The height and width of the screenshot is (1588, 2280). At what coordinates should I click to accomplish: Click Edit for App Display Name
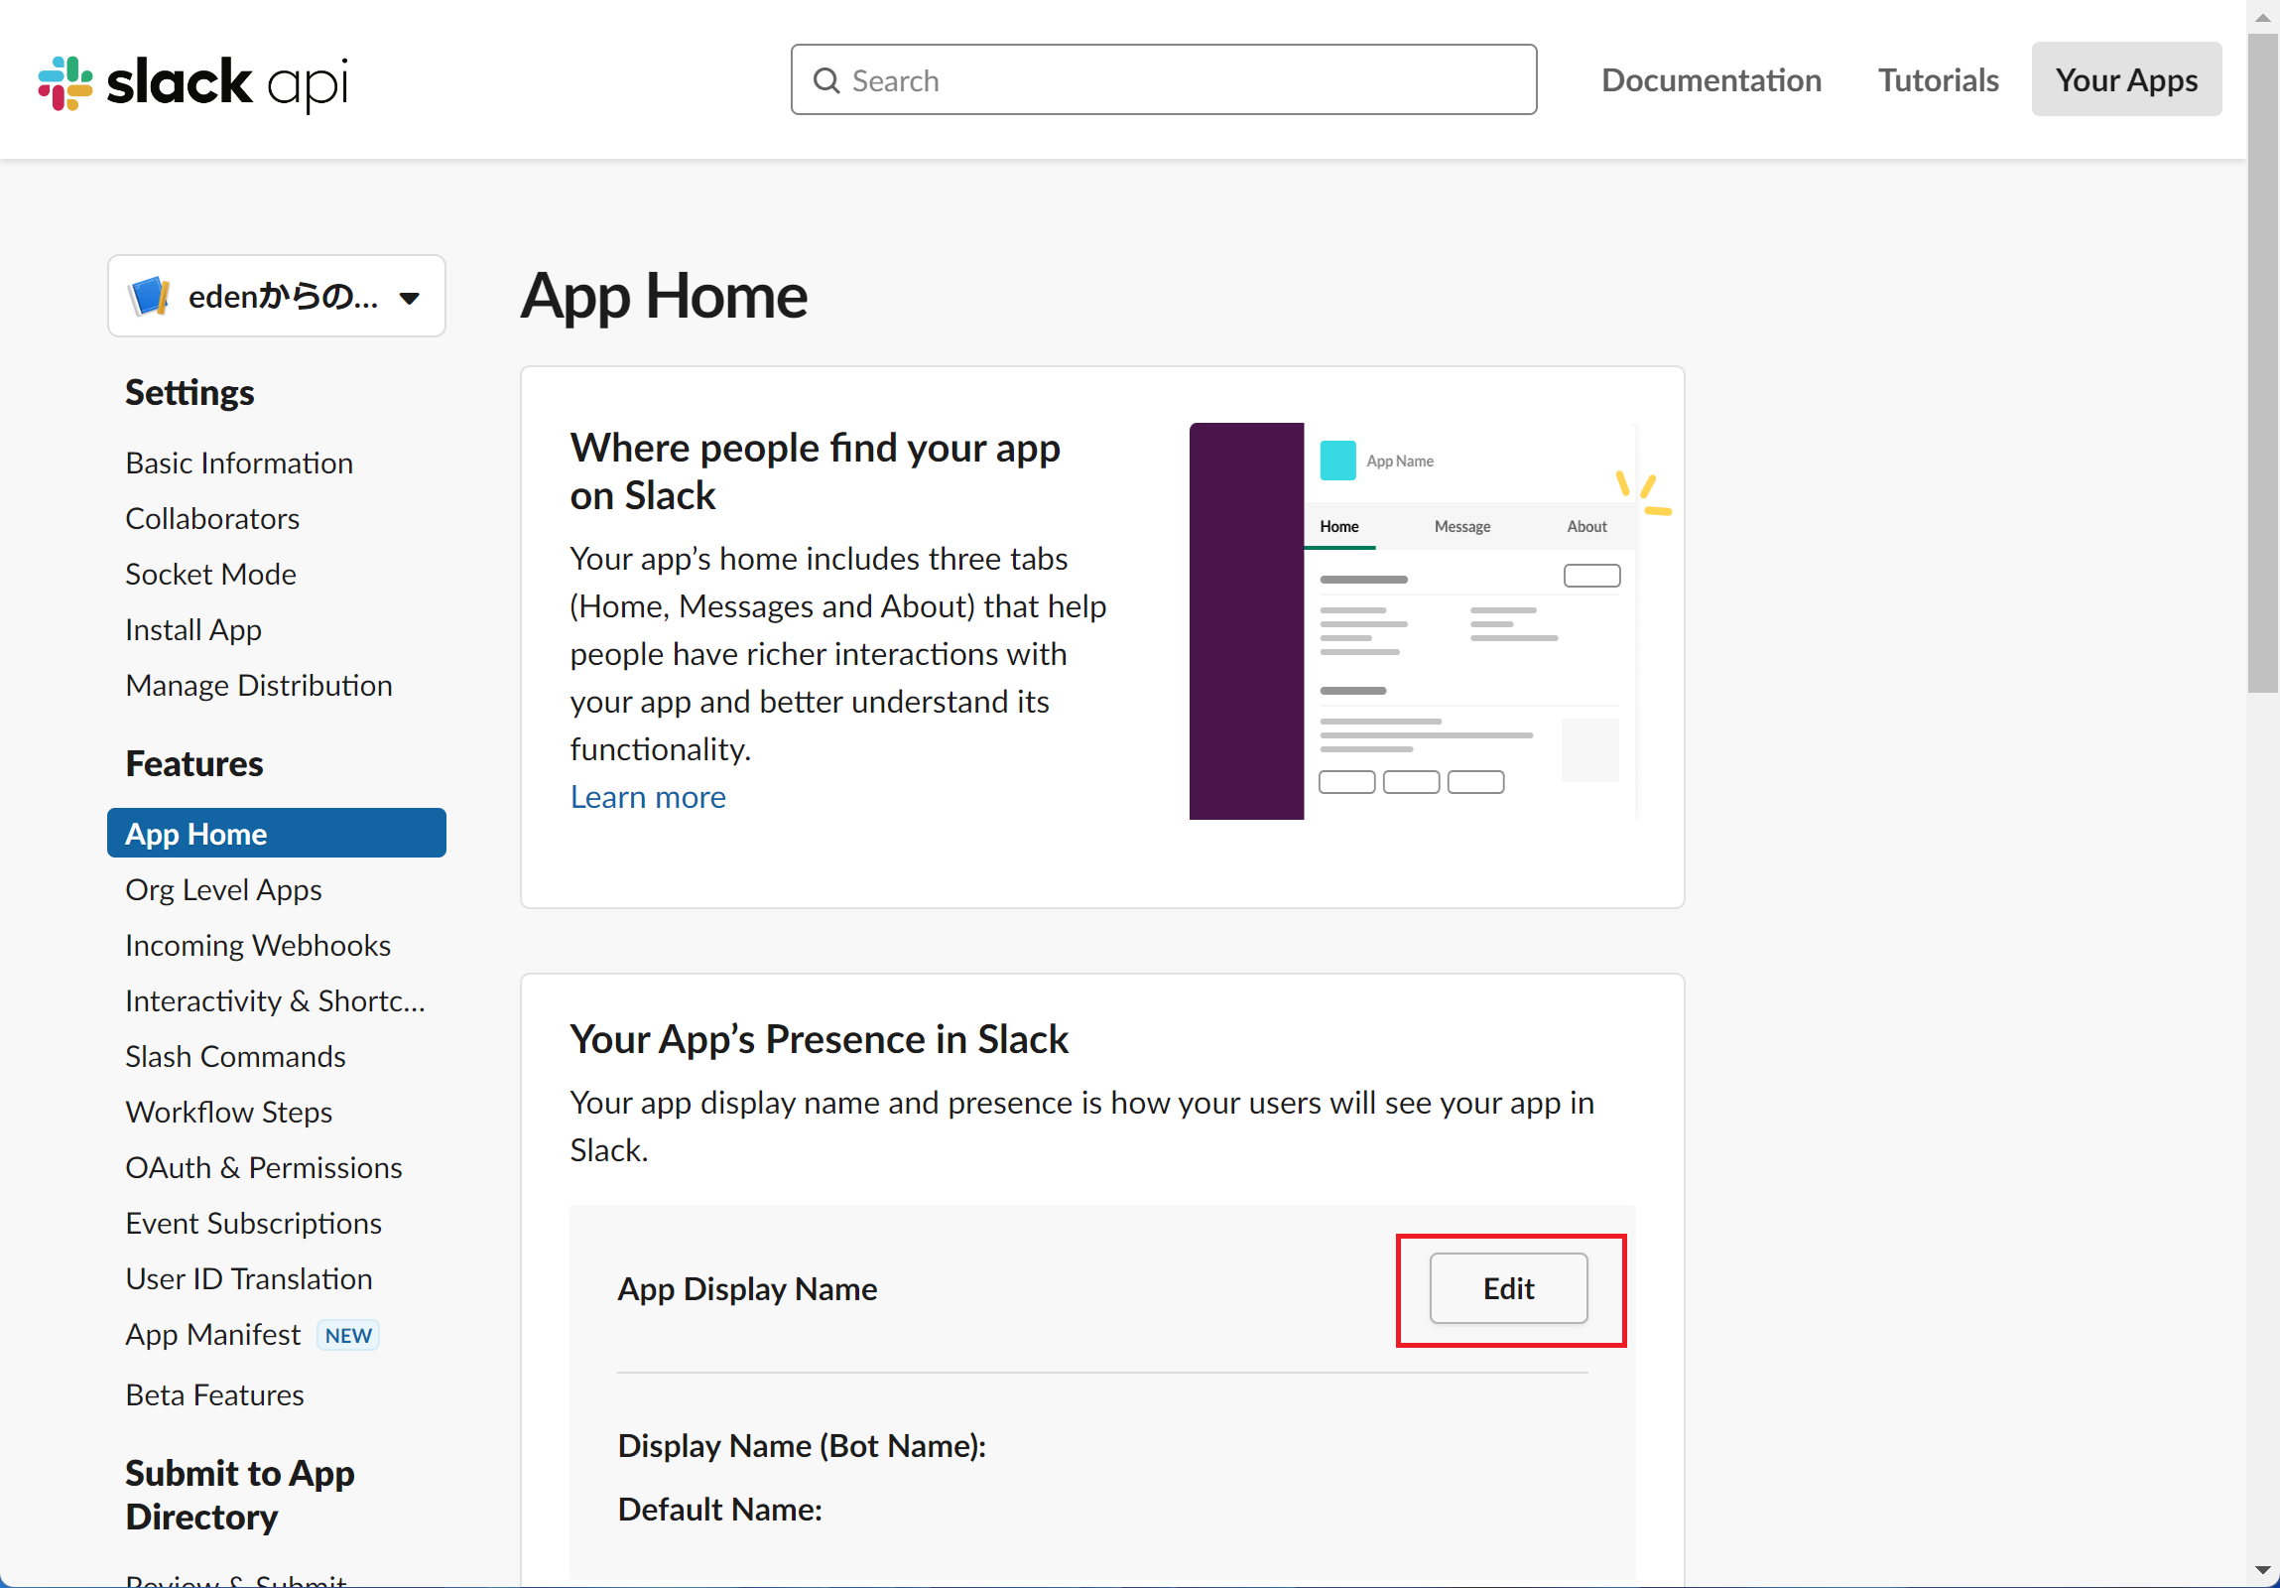pos(1507,1289)
